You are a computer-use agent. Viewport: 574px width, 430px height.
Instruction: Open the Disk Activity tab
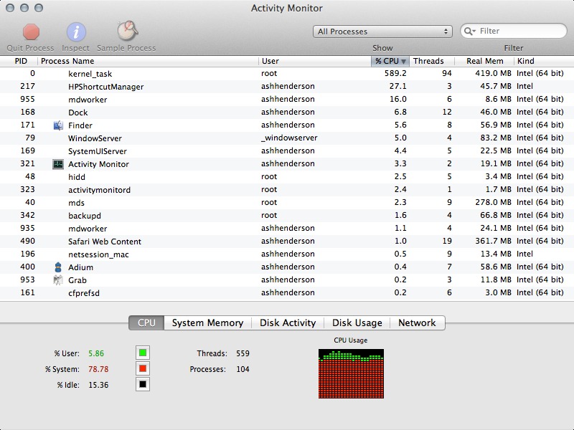[x=288, y=323]
